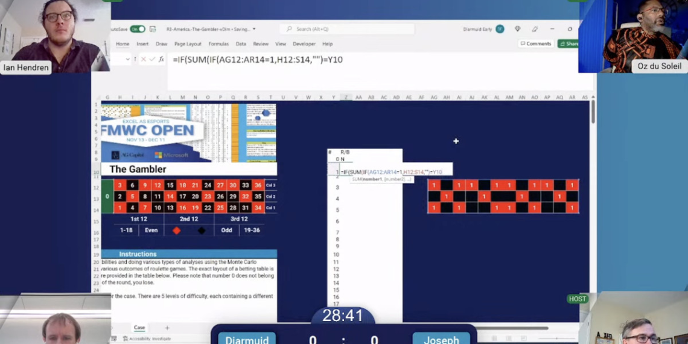The height and width of the screenshot is (344, 688).
Task: Click the '2nd 12' bet cell
Action: coord(189,219)
